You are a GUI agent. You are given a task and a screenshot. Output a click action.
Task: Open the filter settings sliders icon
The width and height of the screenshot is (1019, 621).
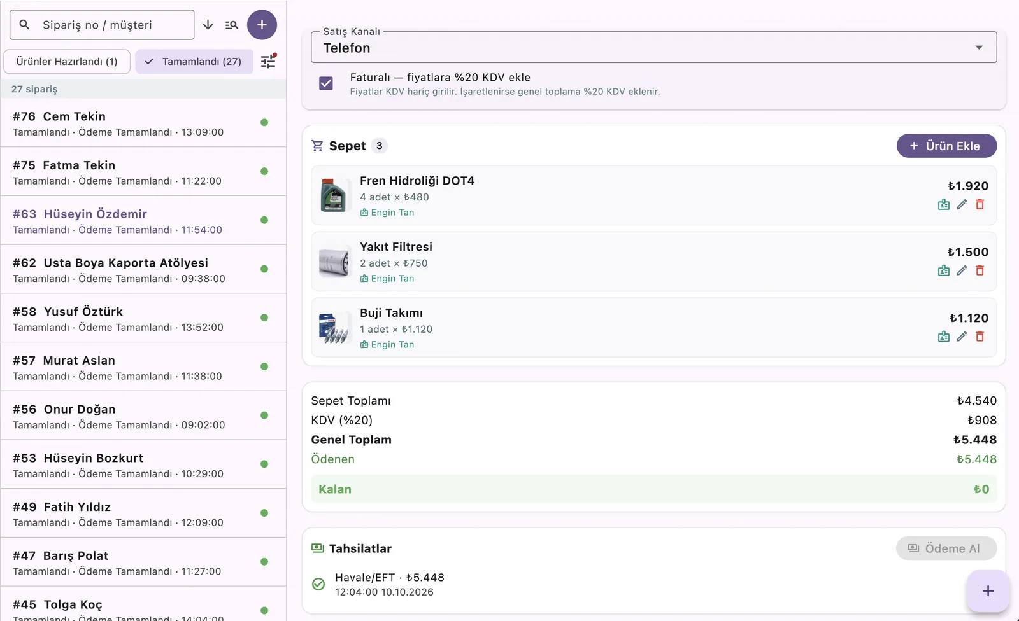click(268, 61)
